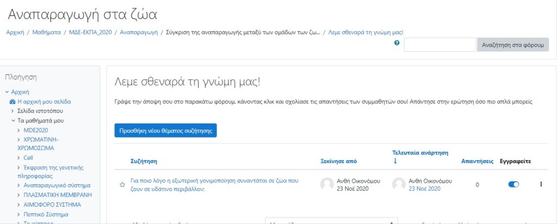Open the three-dot actions menu for the discussion
This screenshot has height=224, width=557.
(541, 184)
